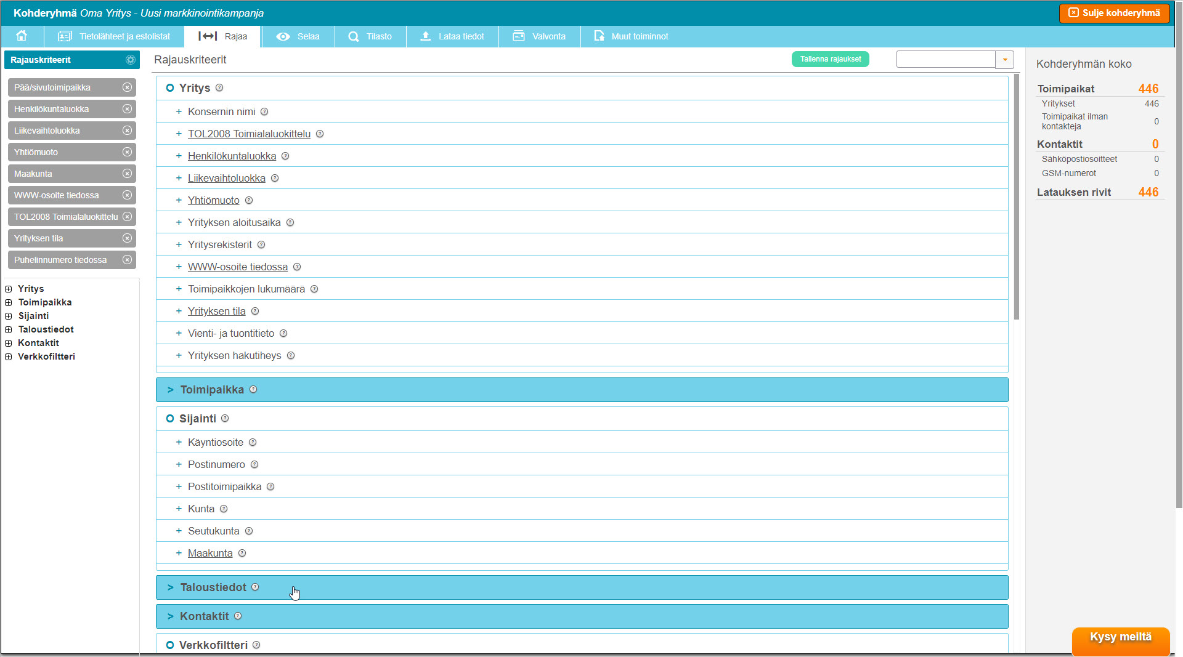Switch to the Tilasto tab

coord(370,36)
